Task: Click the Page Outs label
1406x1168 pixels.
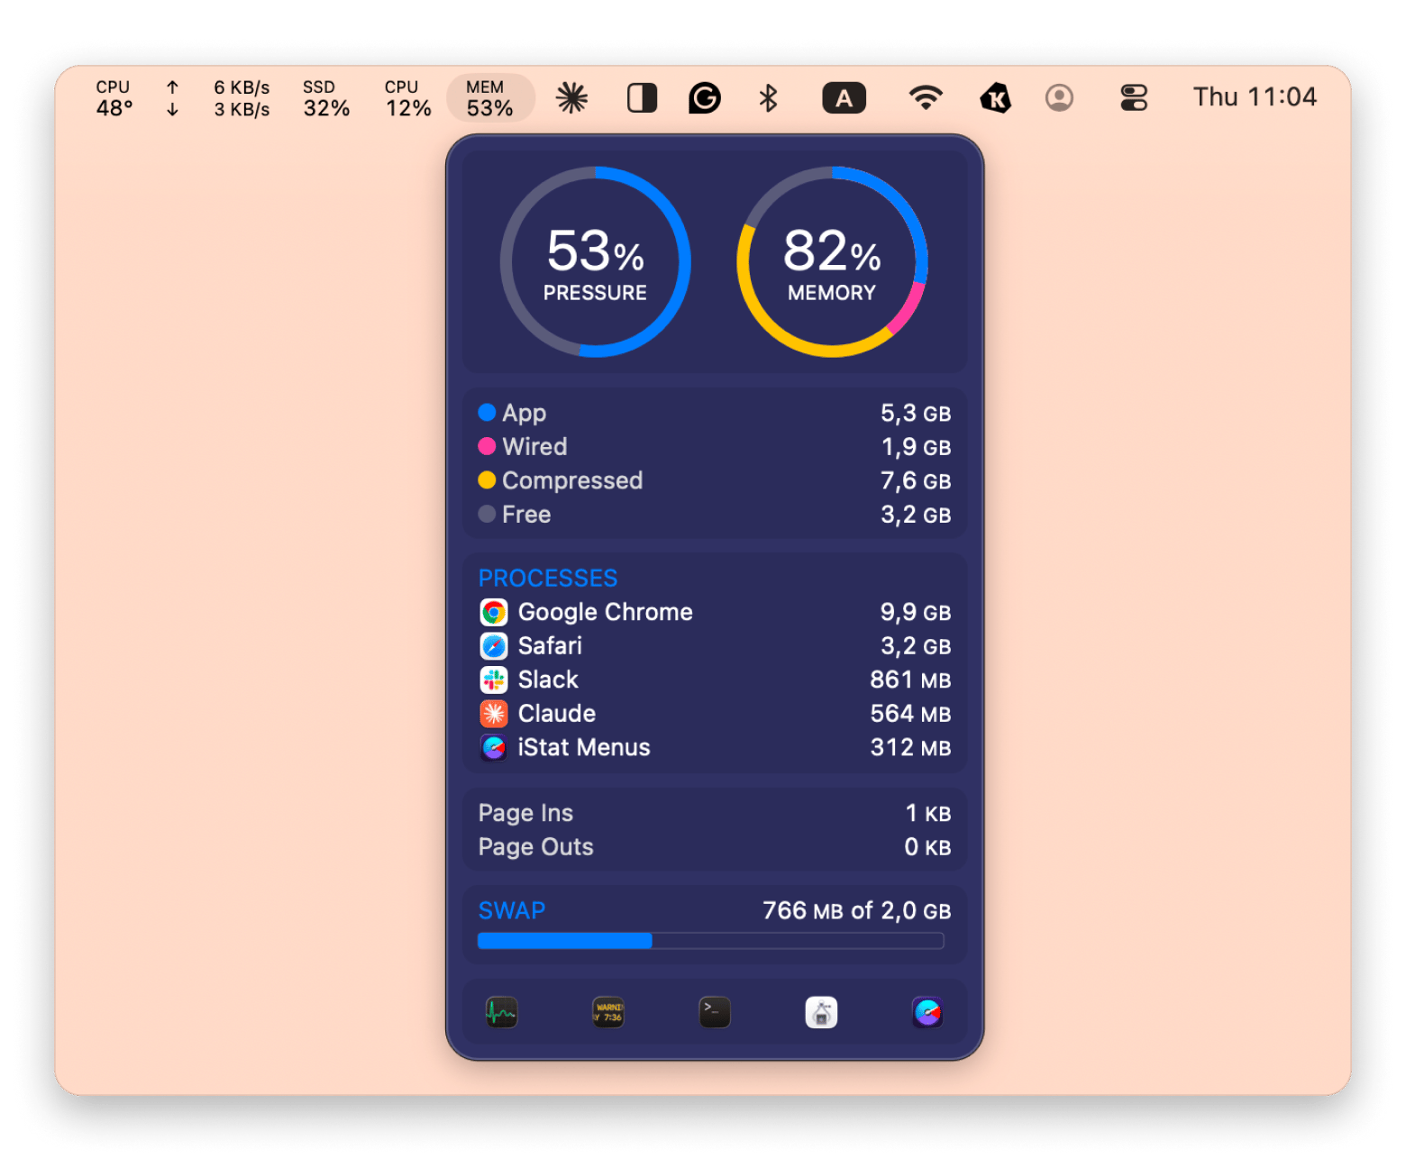Action: (x=535, y=847)
